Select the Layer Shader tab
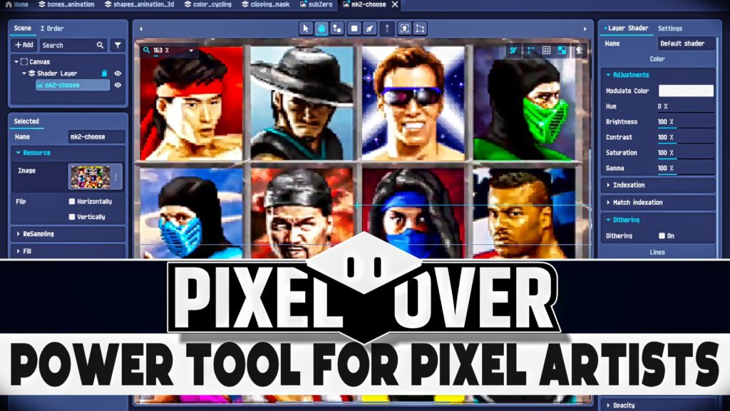The width and height of the screenshot is (730, 411). (x=626, y=29)
